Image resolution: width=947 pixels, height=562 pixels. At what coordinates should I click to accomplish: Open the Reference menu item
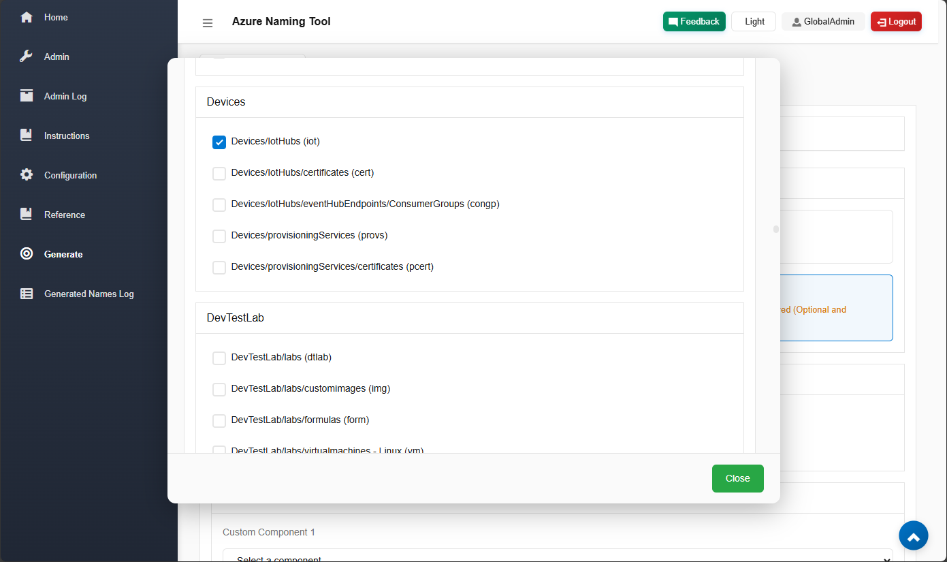point(65,215)
